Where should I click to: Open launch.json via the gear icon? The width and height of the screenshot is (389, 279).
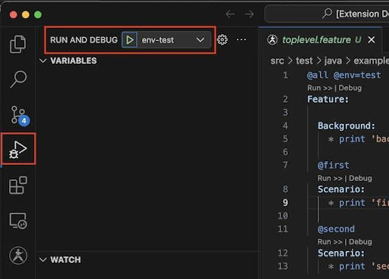point(223,40)
